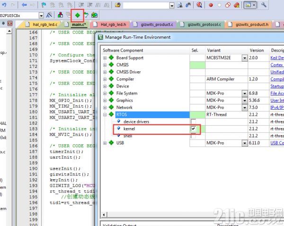Viewport: 284px width, 226px height.
Task: Open the find text combo dropdown
Action: pyautogui.click(x=172, y=5)
